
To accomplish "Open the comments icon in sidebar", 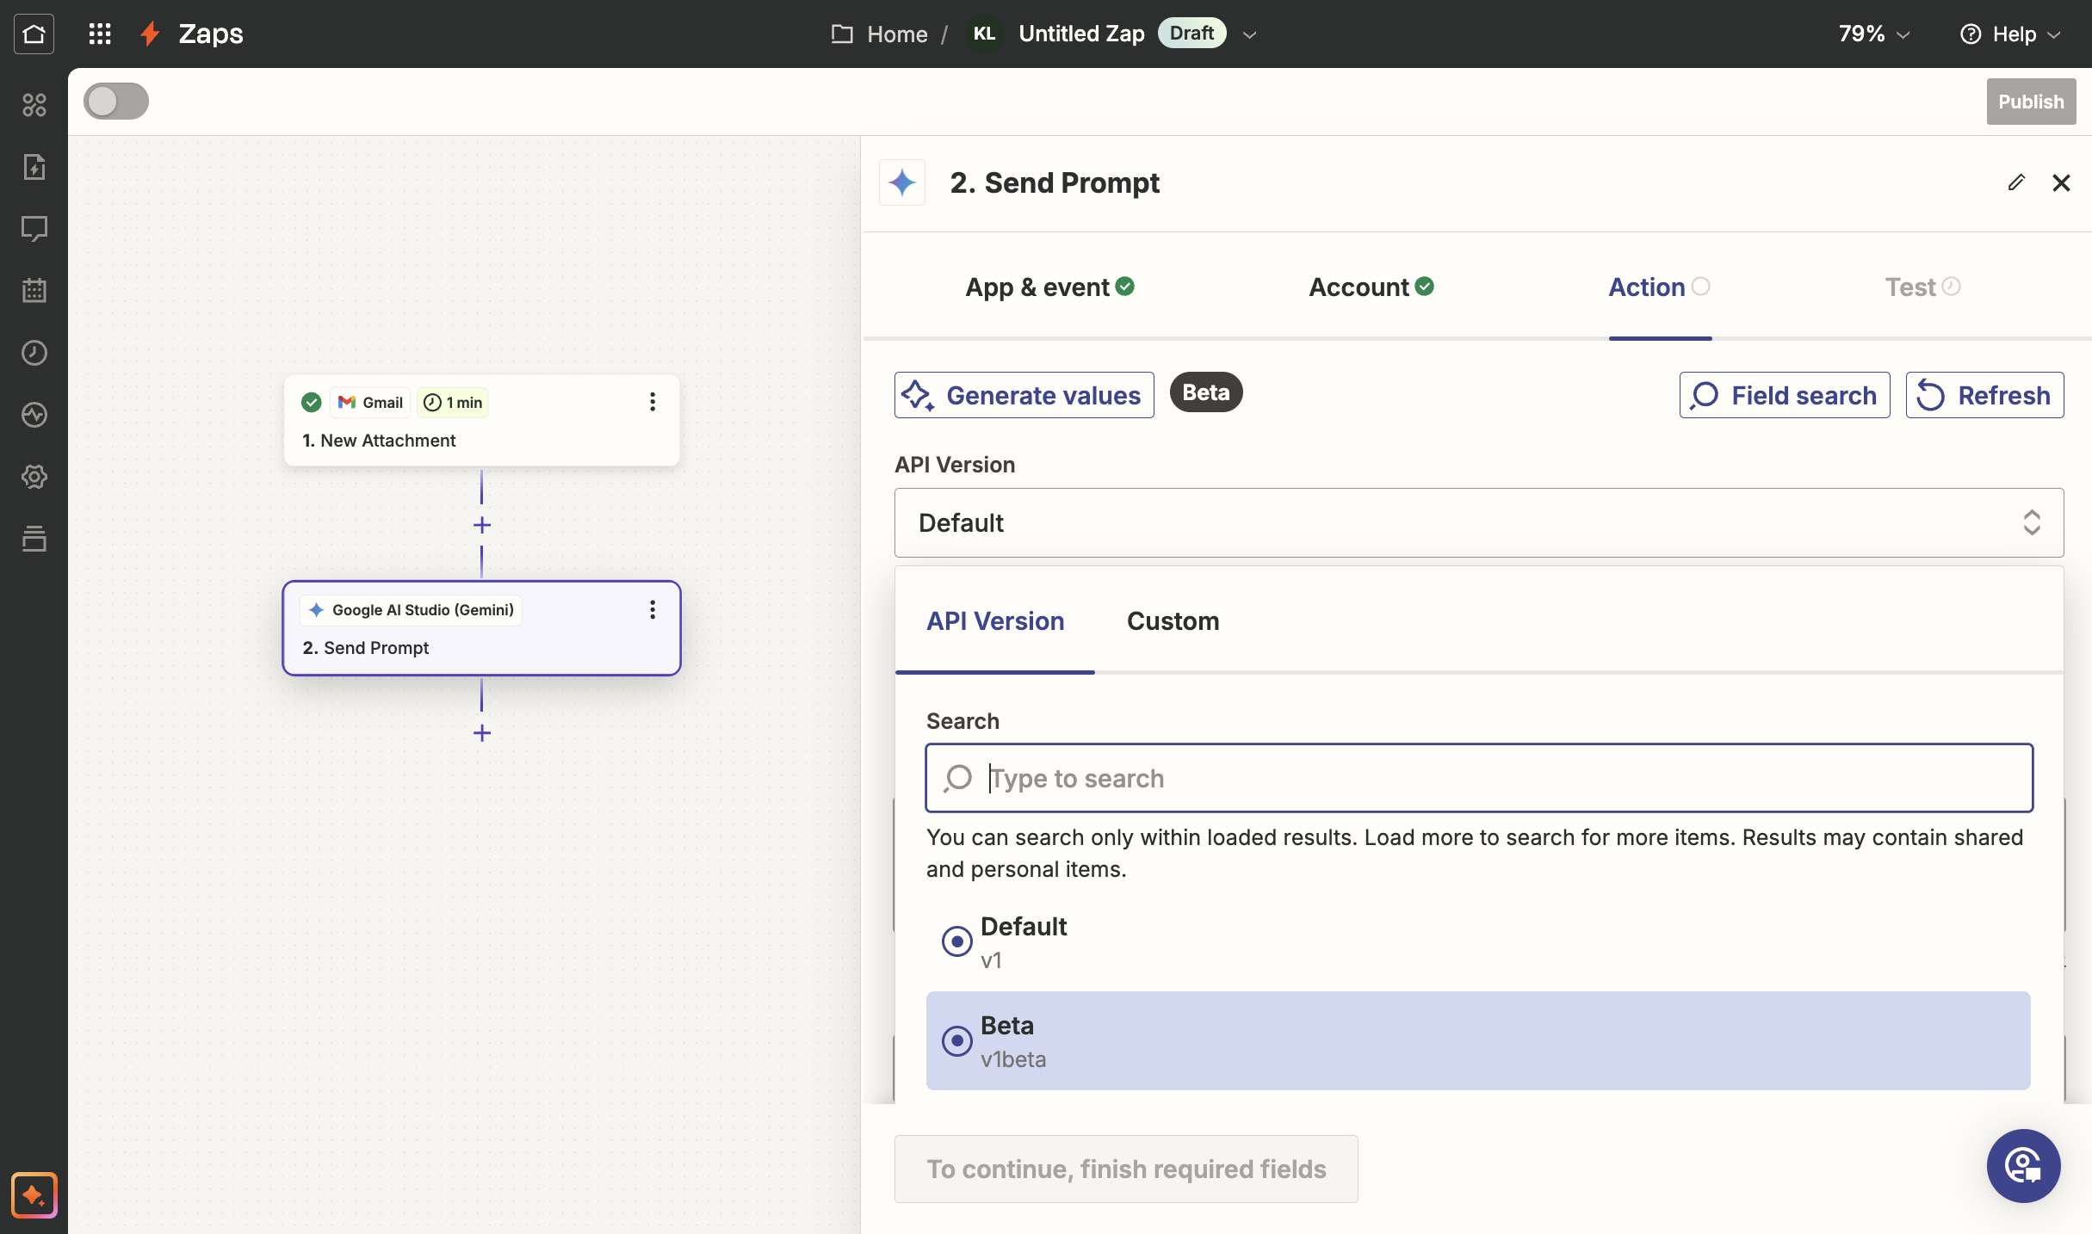I will [34, 229].
